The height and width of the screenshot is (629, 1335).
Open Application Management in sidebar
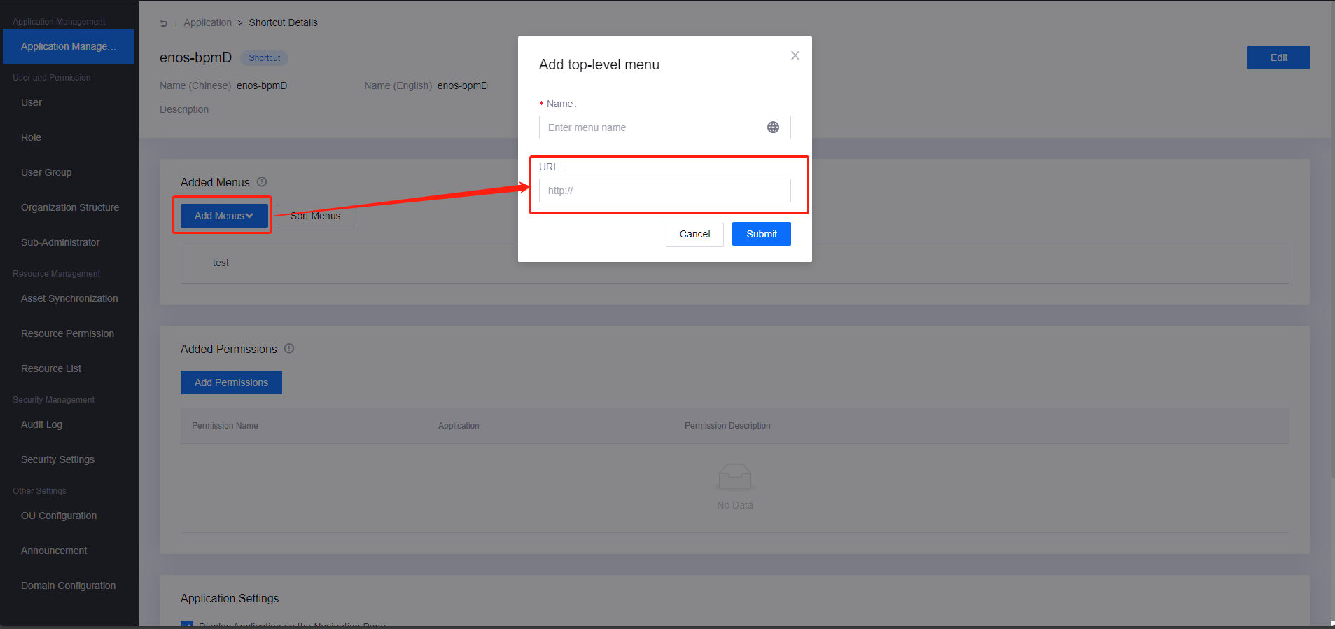click(68, 46)
